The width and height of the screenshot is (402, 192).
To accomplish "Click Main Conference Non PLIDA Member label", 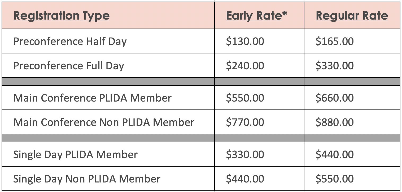I will coord(104,122).
